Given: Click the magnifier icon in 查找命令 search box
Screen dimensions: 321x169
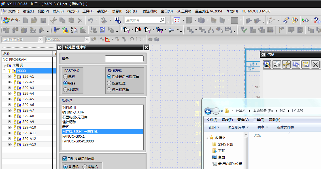Looking at the screenshot, I should (x=162, y=20).
